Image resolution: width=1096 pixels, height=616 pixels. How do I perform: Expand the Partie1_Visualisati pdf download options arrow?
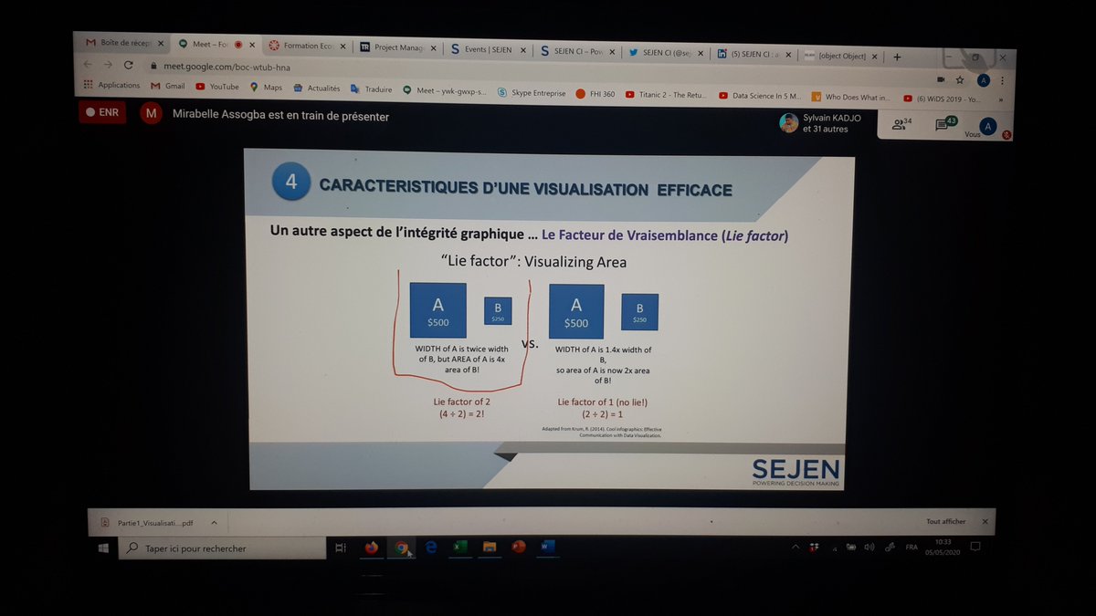click(x=214, y=523)
